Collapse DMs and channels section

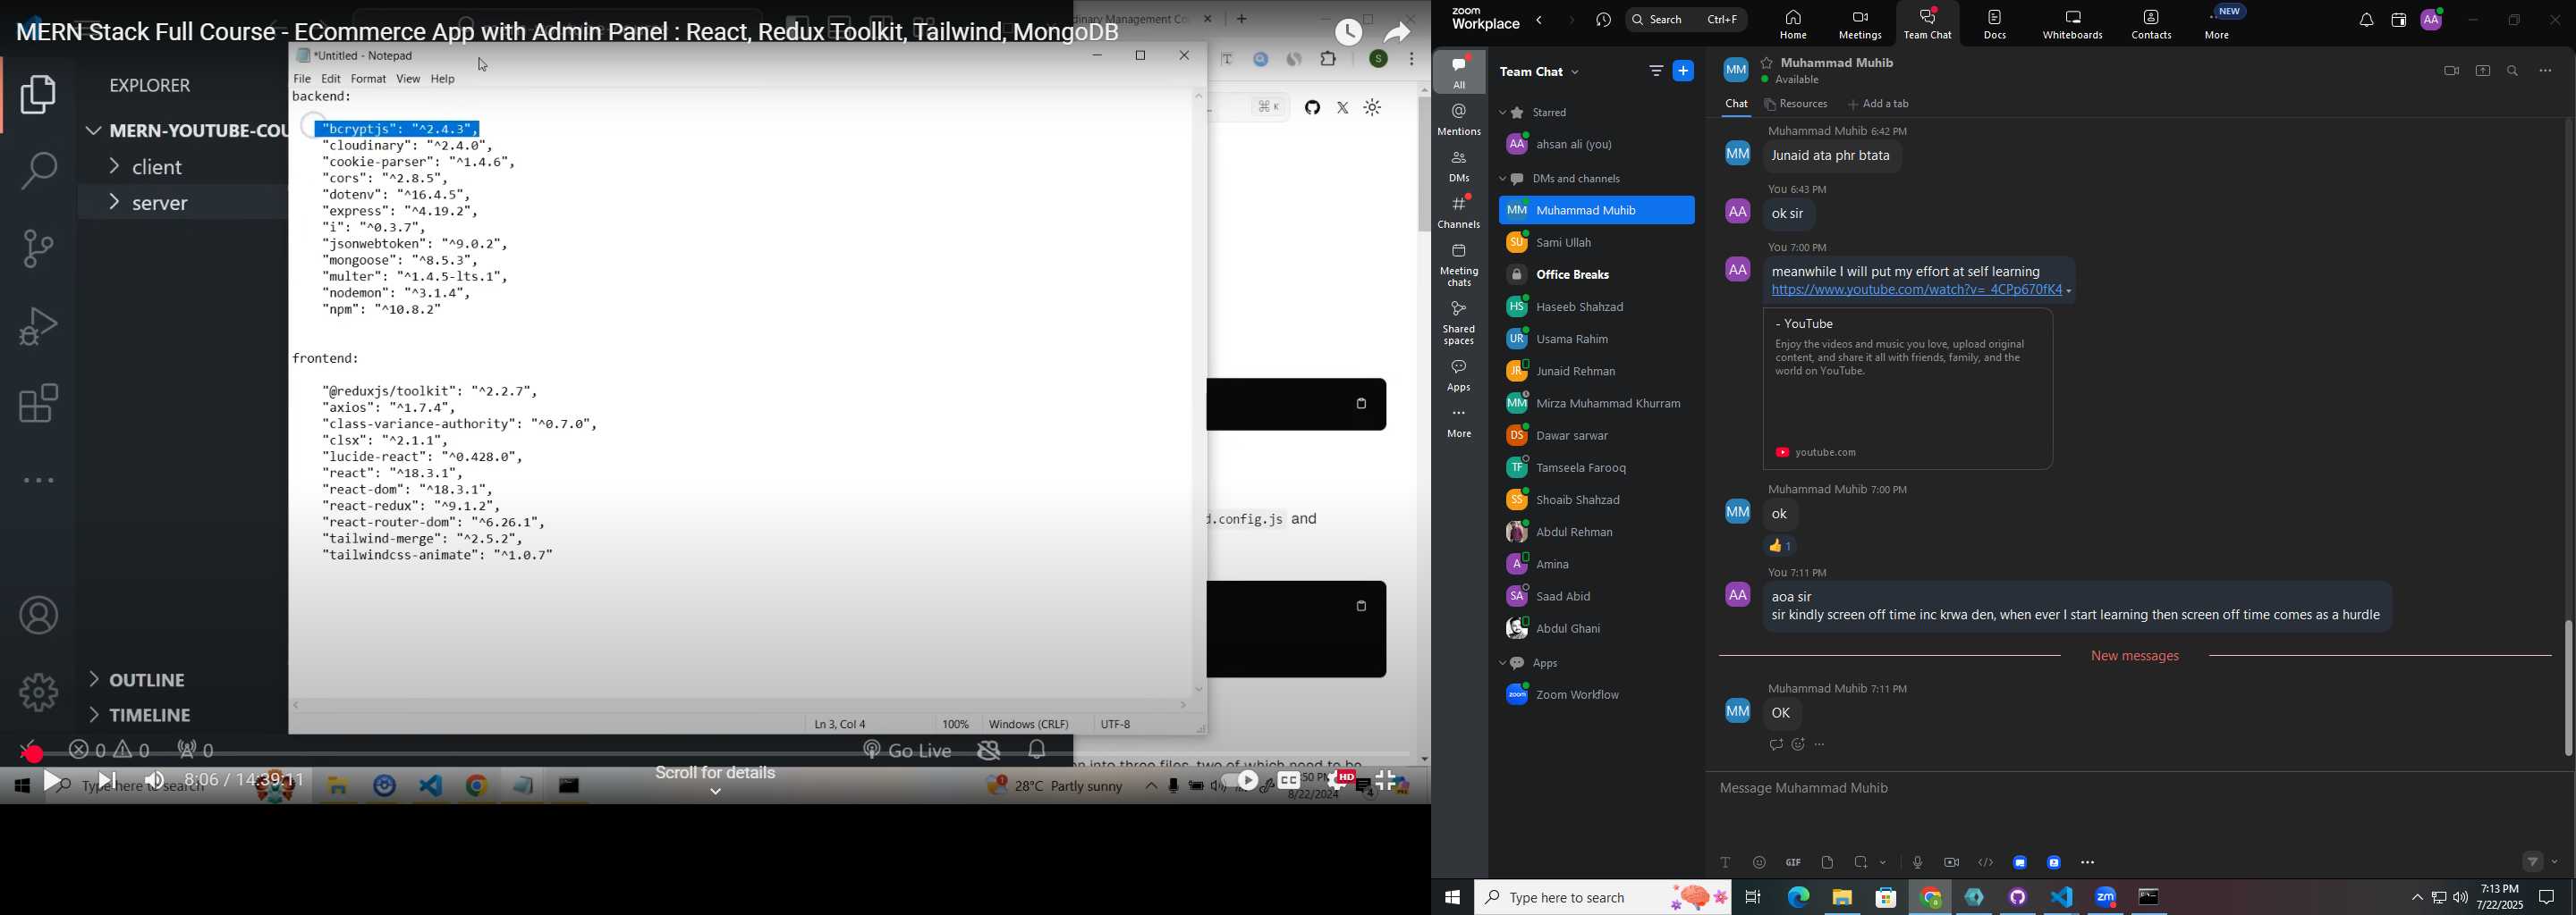point(1503,180)
